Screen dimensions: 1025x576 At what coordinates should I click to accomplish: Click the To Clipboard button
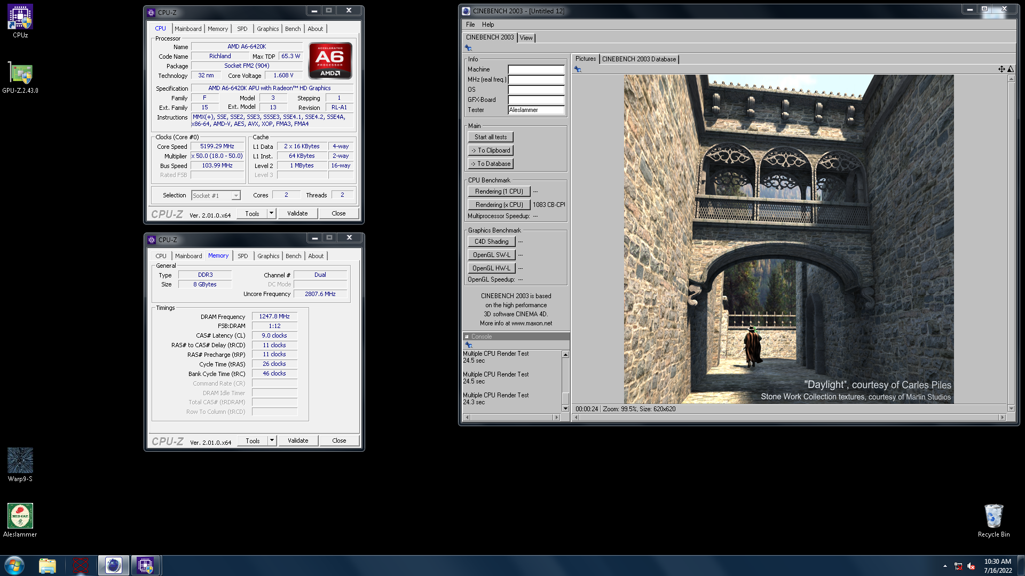pos(491,150)
